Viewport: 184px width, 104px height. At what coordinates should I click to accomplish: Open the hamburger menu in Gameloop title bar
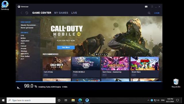point(152,7)
